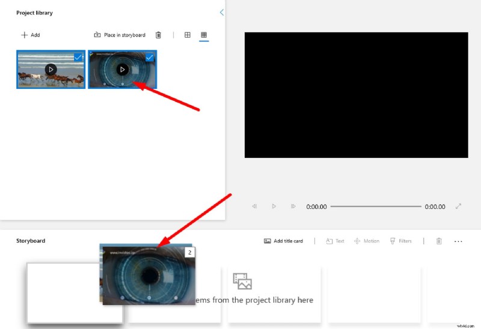Uncheck the horses video clip checkbox
The height and width of the screenshot is (329, 481).
click(x=78, y=57)
